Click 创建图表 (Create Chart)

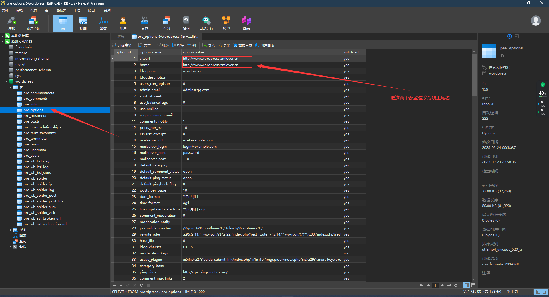[264, 45]
